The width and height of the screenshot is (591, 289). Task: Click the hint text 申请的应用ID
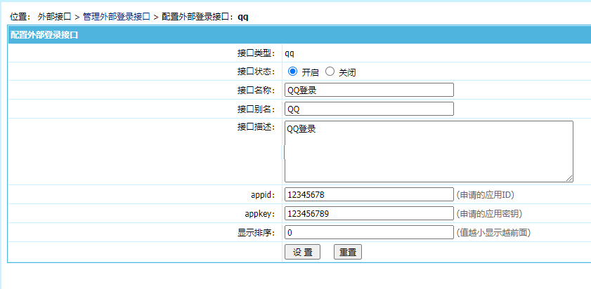pyautogui.click(x=486, y=195)
